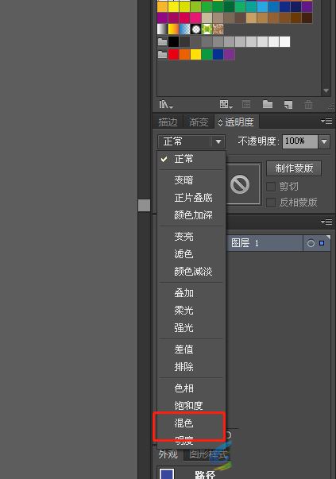336x479 pixels.
Task: Create a new color group folder
Action: [x=268, y=105]
